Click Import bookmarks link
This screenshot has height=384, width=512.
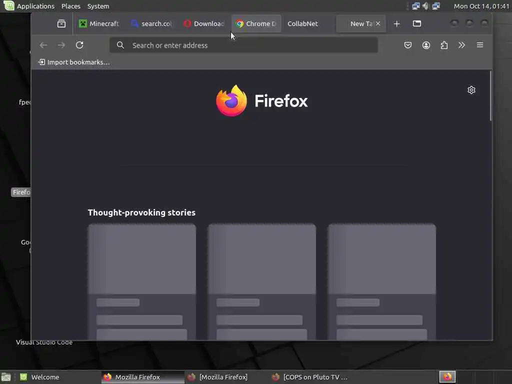coord(74,62)
